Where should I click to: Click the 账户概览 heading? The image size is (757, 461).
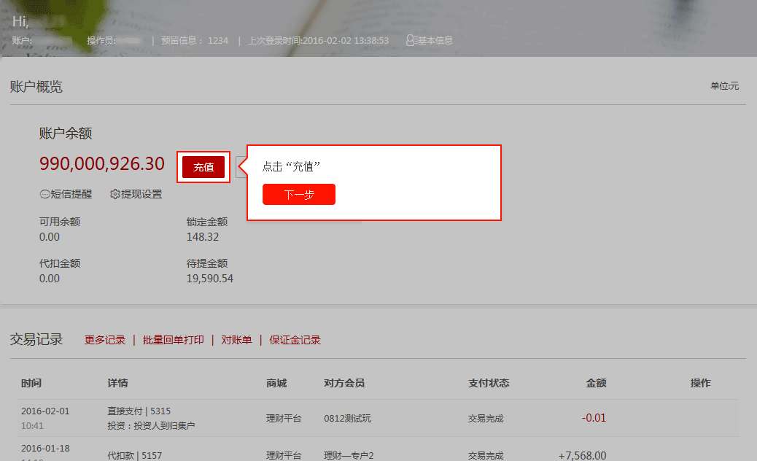(x=36, y=87)
